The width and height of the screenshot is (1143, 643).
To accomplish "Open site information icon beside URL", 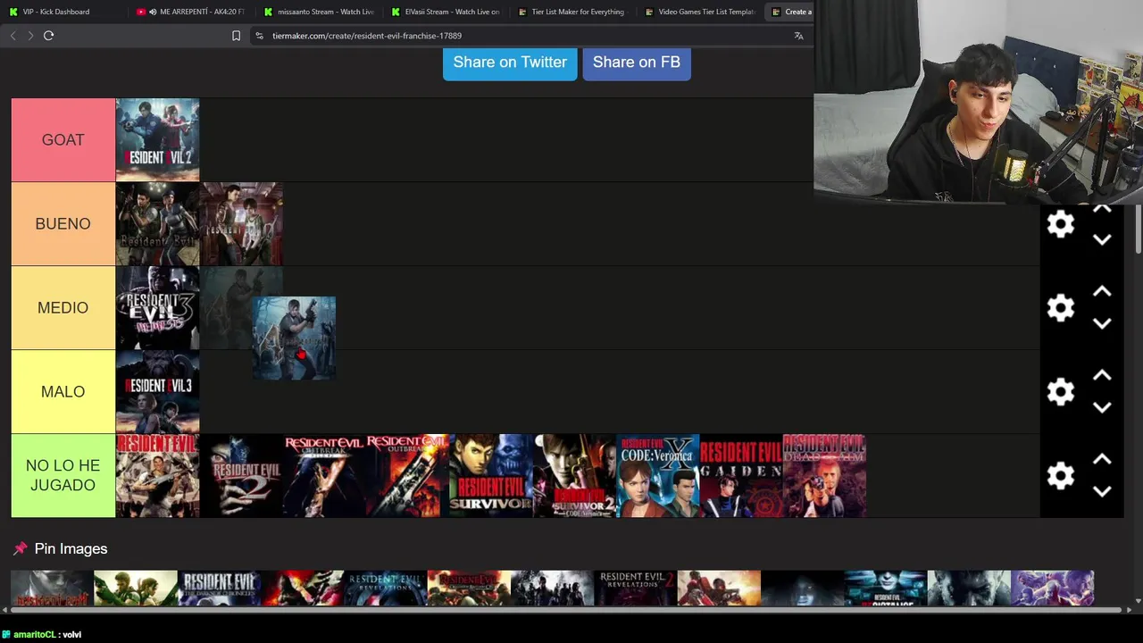I will point(259,36).
